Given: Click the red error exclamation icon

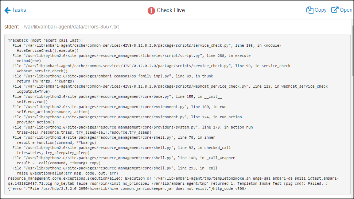Looking at the screenshot, I should [x=151, y=11].
